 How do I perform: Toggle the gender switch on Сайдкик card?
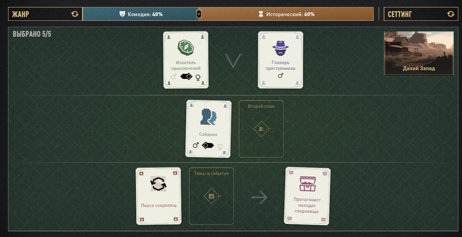(x=208, y=145)
